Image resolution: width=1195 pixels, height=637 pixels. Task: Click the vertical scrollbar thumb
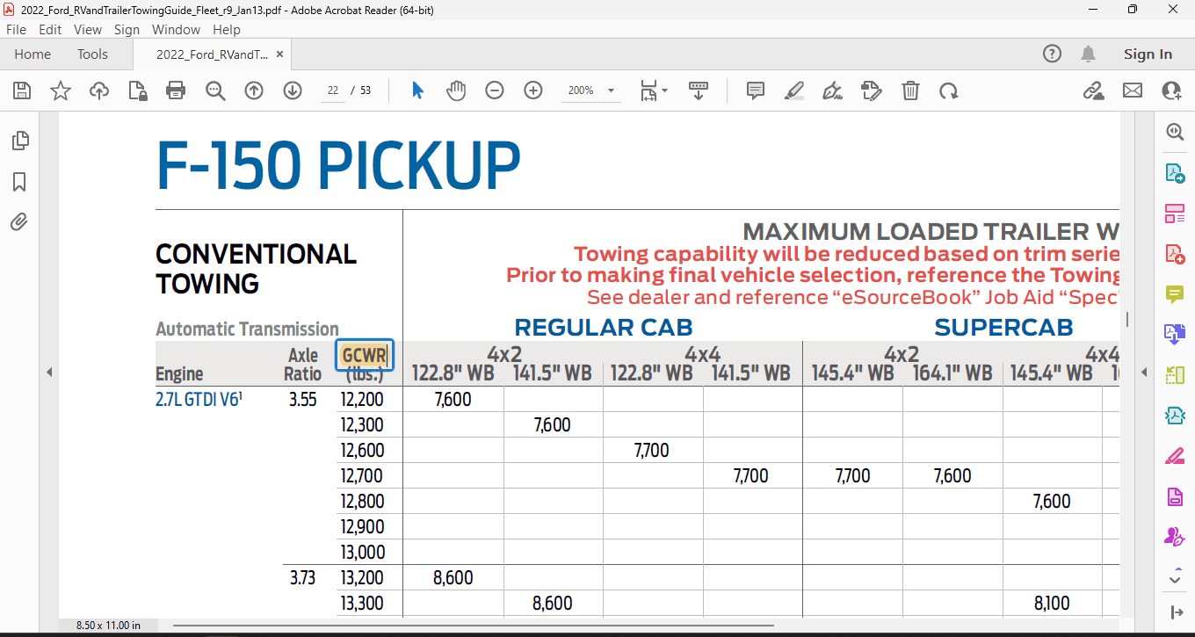point(1128,320)
